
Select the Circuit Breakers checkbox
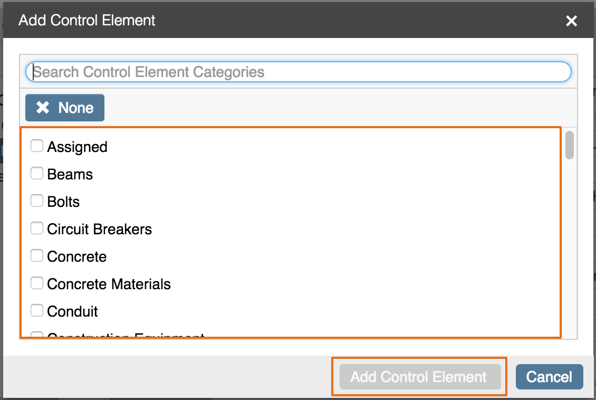tap(37, 228)
